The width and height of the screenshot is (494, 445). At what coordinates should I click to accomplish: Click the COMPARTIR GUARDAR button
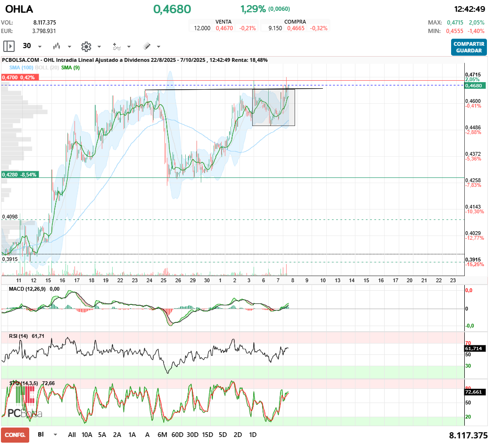(469, 47)
